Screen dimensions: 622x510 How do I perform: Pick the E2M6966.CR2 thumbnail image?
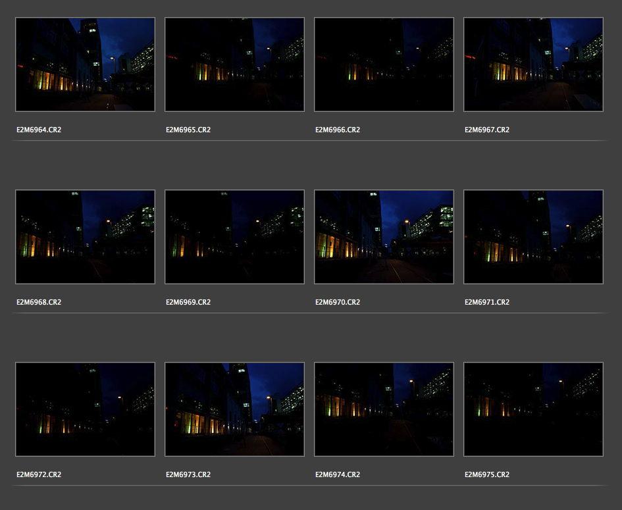pyautogui.click(x=384, y=64)
